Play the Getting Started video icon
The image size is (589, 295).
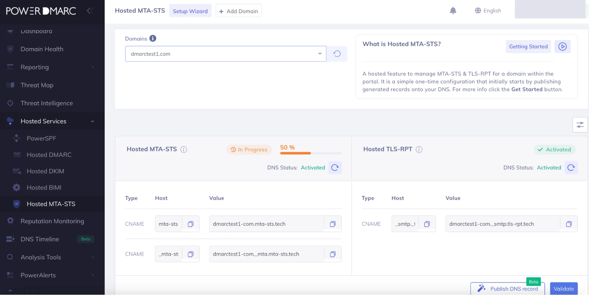point(562,47)
